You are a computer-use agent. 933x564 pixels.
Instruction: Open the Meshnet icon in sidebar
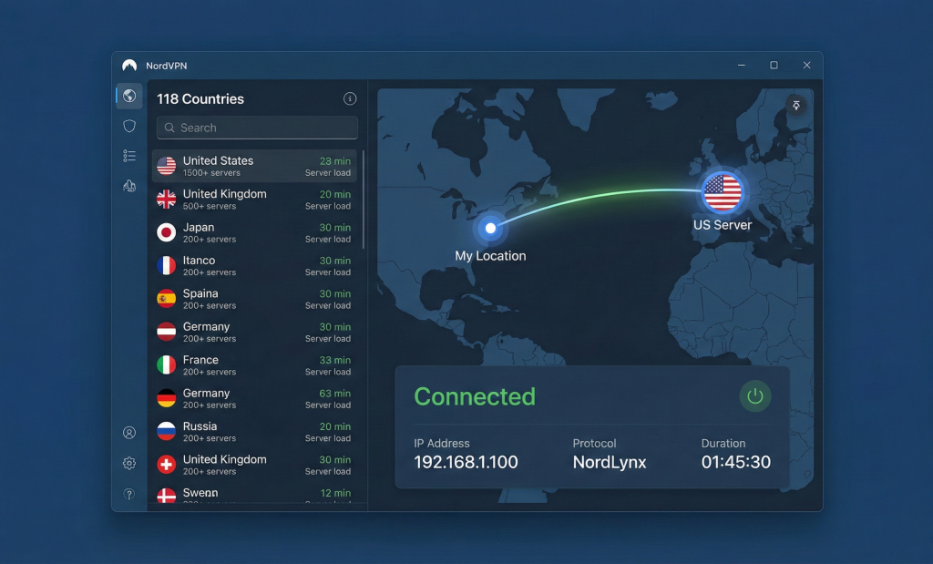tap(128, 186)
